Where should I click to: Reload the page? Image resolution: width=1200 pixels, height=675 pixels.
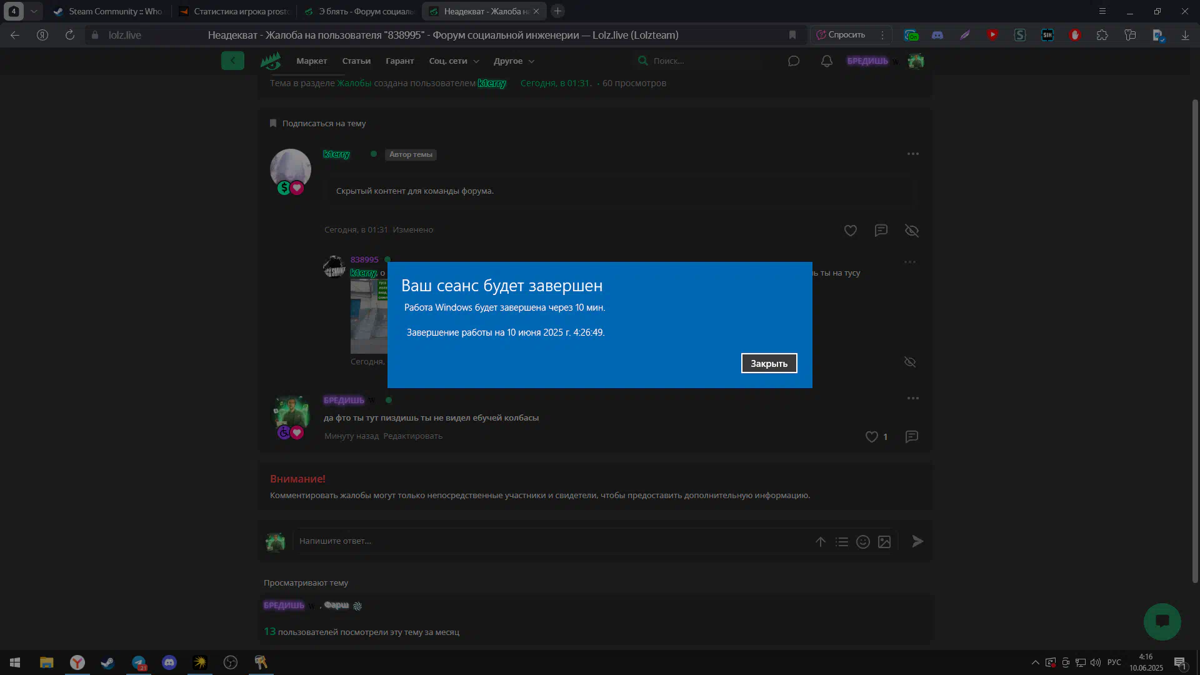point(70,35)
